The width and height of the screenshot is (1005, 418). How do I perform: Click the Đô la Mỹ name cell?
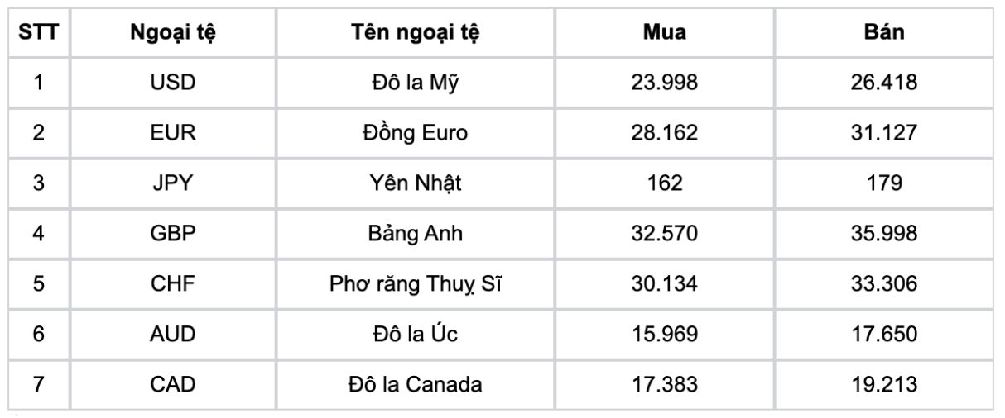(x=425, y=82)
